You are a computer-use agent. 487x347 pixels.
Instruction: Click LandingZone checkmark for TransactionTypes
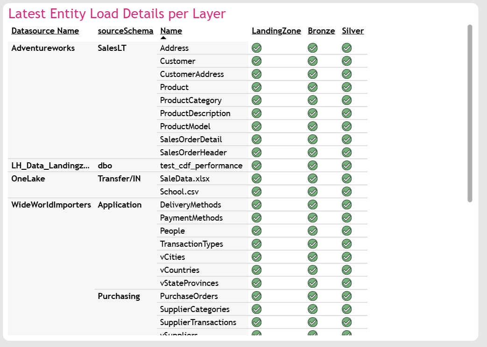(256, 243)
